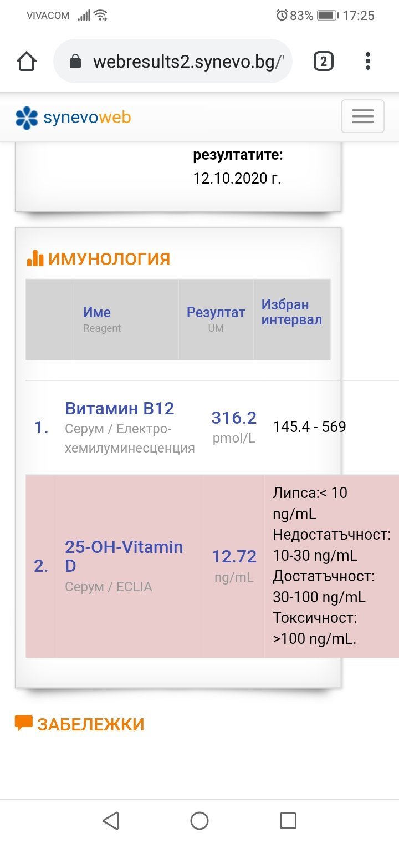
Task: Open the Витамин B12 test name
Action: pyautogui.click(x=120, y=409)
